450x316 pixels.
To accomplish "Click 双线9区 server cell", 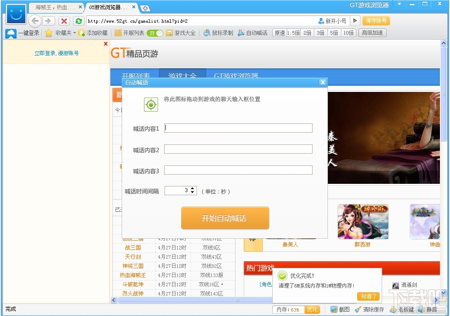I will click(x=211, y=248).
